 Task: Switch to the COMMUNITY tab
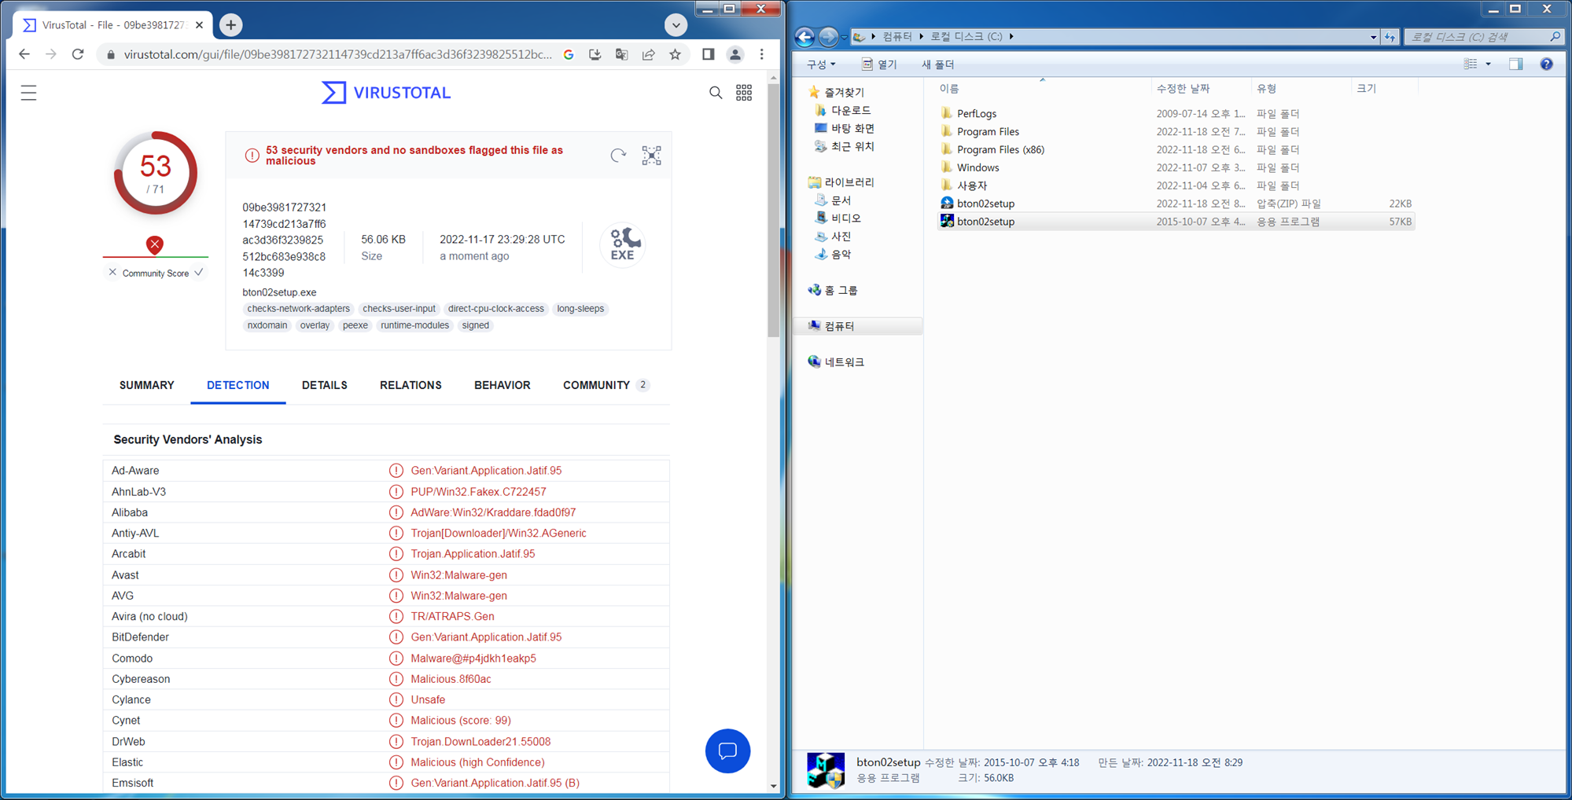606,385
